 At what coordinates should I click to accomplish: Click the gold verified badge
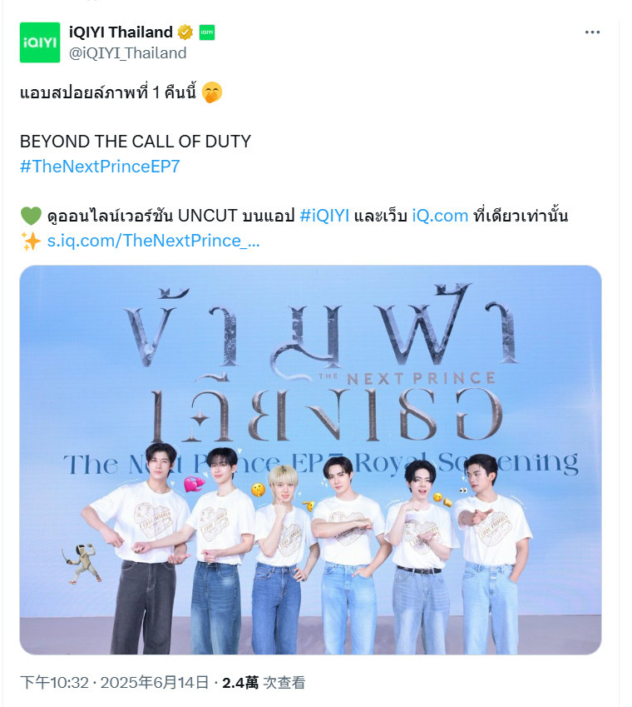185,32
